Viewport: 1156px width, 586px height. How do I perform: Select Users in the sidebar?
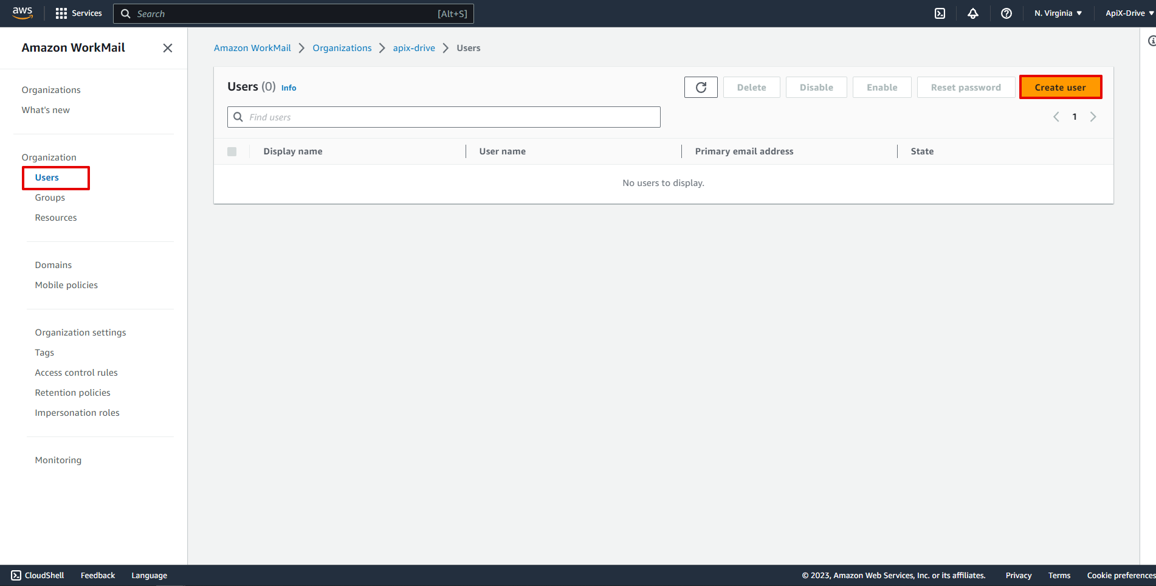[x=47, y=178]
